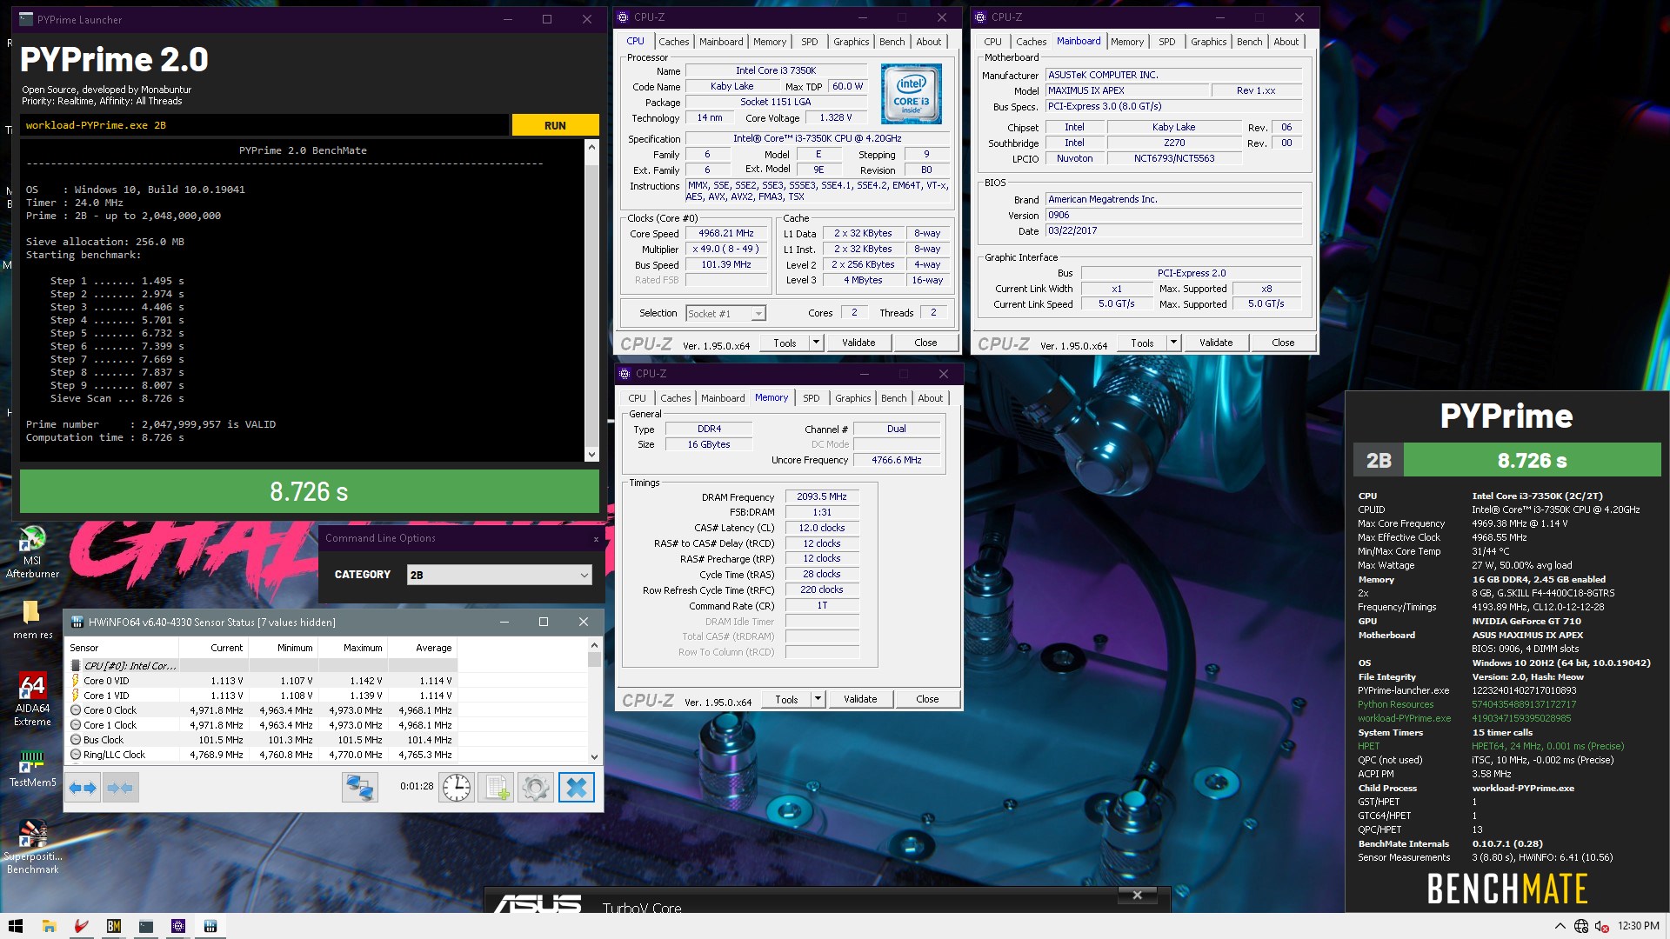Screen dimensions: 1670x939
Task: Switch to BenchMate taskbar icon
Action: [x=113, y=926]
